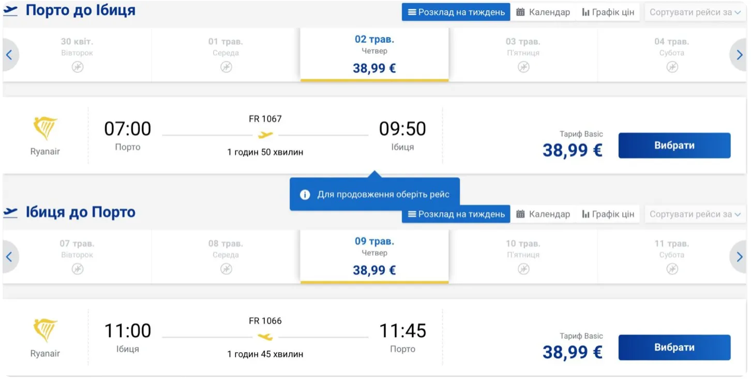This screenshot has width=751, height=379.
Task: Choose the 07:00 Порто flight with Вибрати
Action: pos(674,146)
